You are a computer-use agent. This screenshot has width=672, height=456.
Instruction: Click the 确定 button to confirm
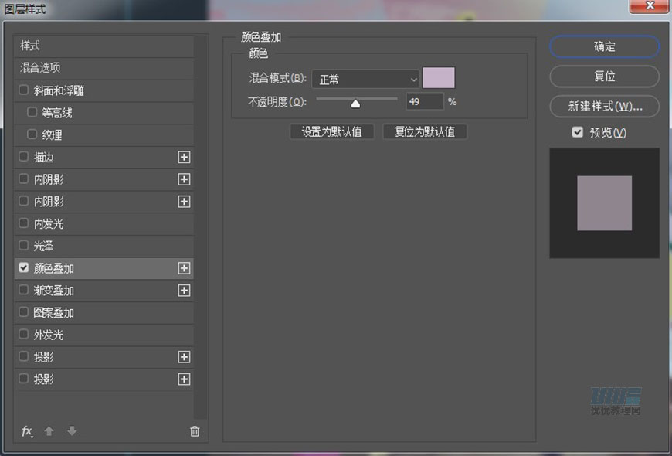click(604, 46)
